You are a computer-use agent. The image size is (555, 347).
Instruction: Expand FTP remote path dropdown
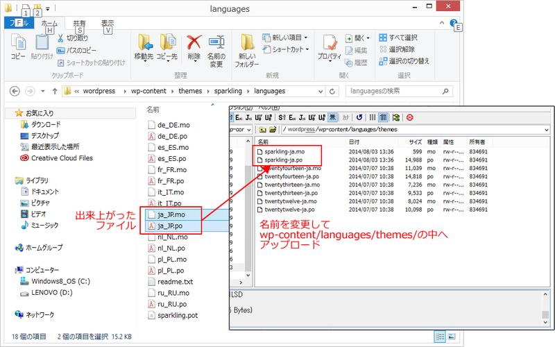(546, 130)
